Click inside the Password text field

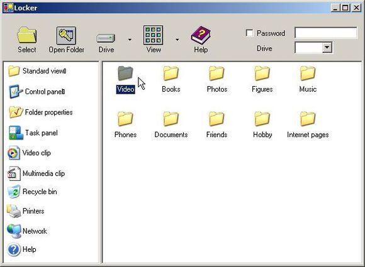point(325,33)
